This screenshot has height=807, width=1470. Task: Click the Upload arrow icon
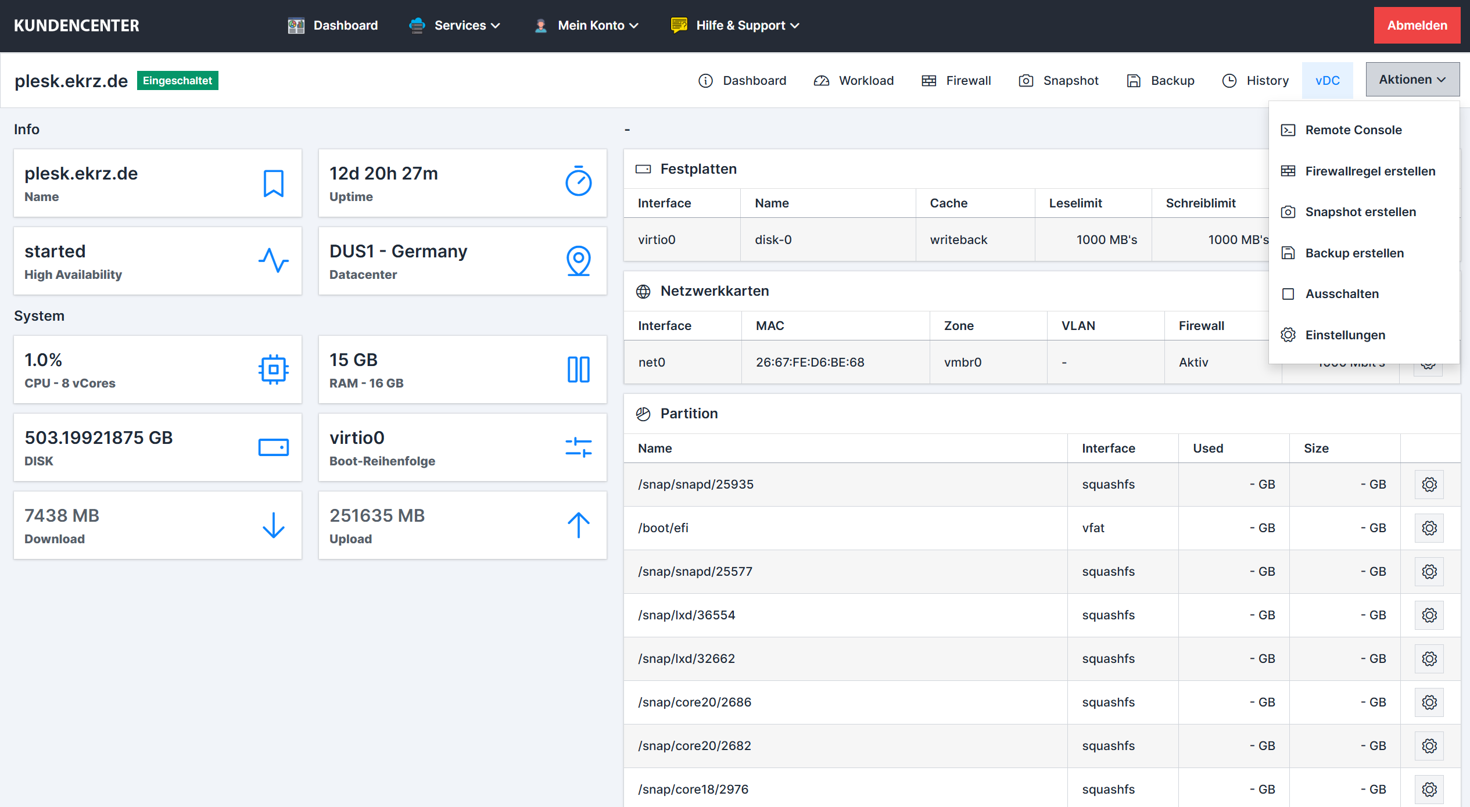578,525
